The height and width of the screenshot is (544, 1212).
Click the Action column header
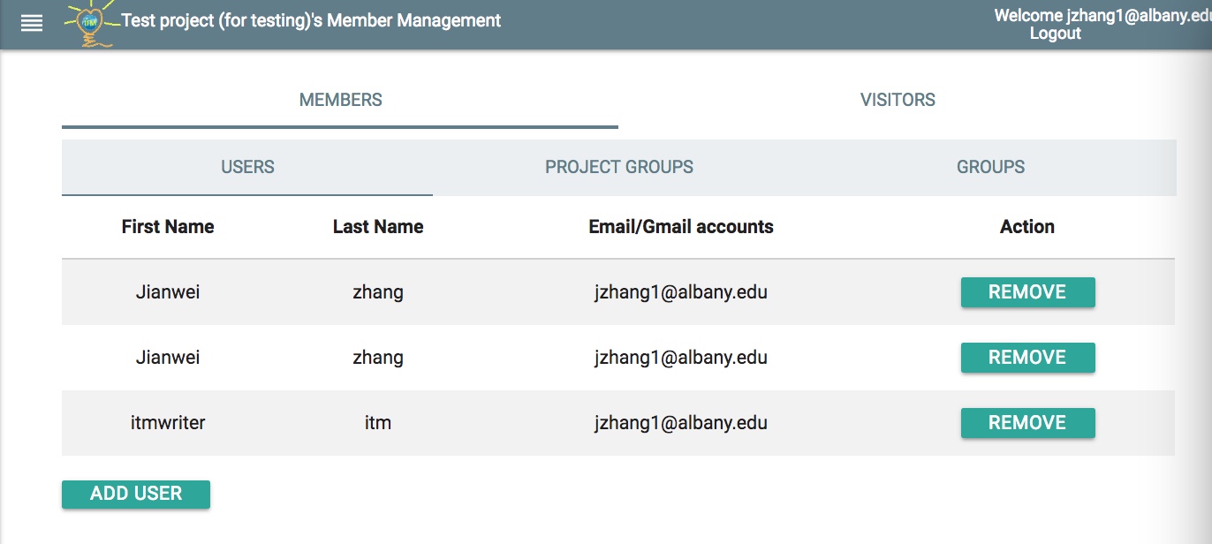point(1027,226)
